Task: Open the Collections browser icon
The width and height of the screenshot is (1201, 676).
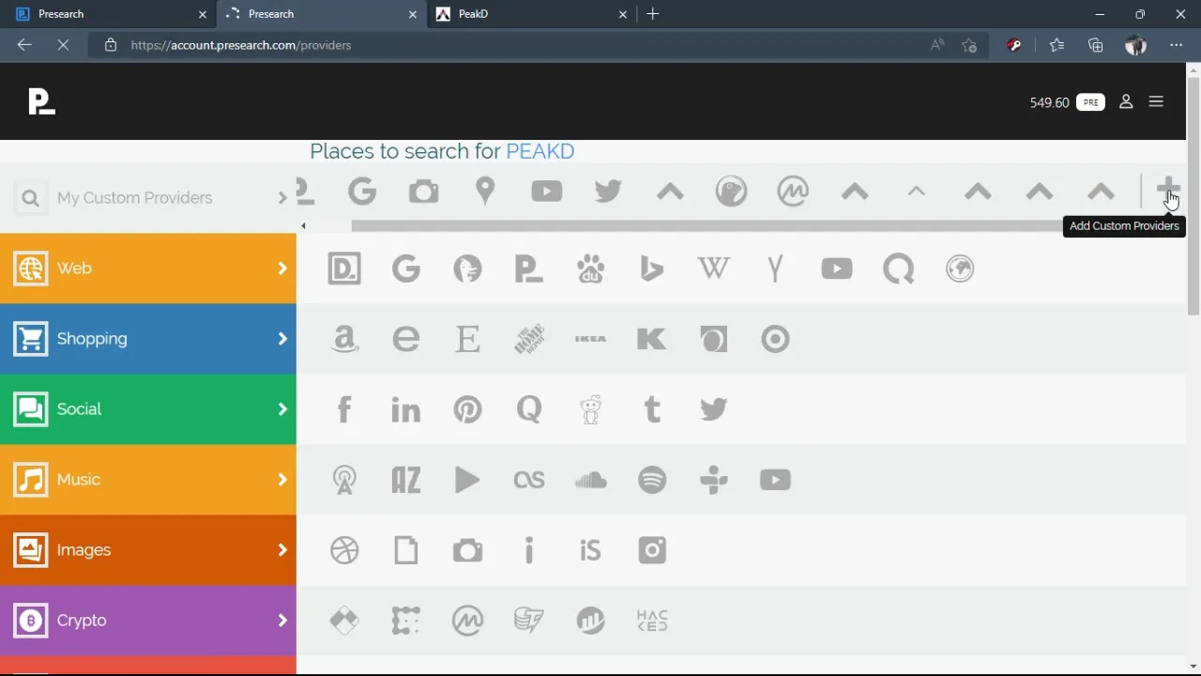Action: click(1095, 45)
